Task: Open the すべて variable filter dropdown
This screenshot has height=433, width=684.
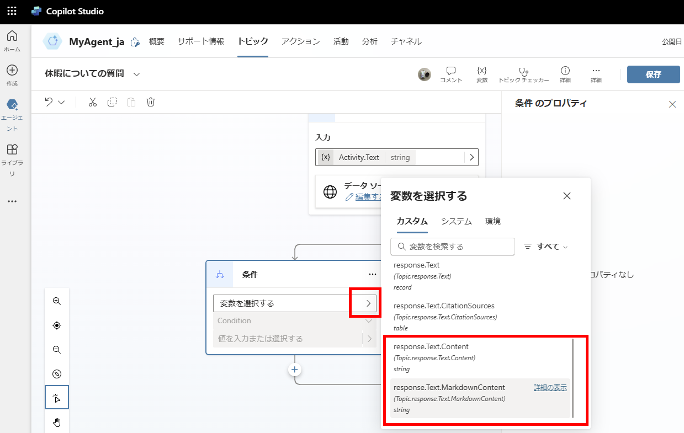Action: [545, 247]
